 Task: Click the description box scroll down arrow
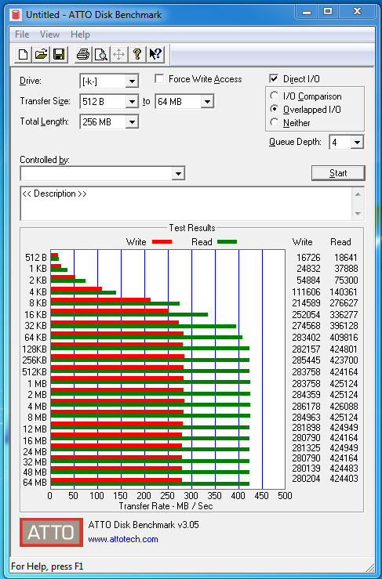[x=358, y=214]
